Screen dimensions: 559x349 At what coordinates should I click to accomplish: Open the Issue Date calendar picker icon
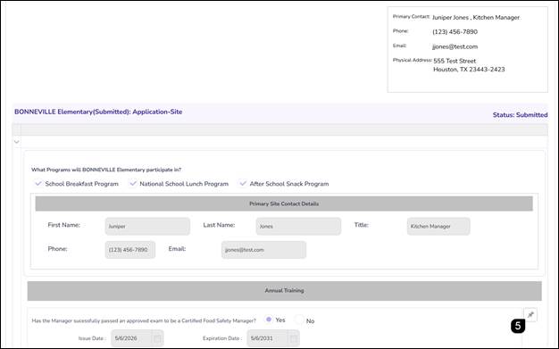[157, 338]
